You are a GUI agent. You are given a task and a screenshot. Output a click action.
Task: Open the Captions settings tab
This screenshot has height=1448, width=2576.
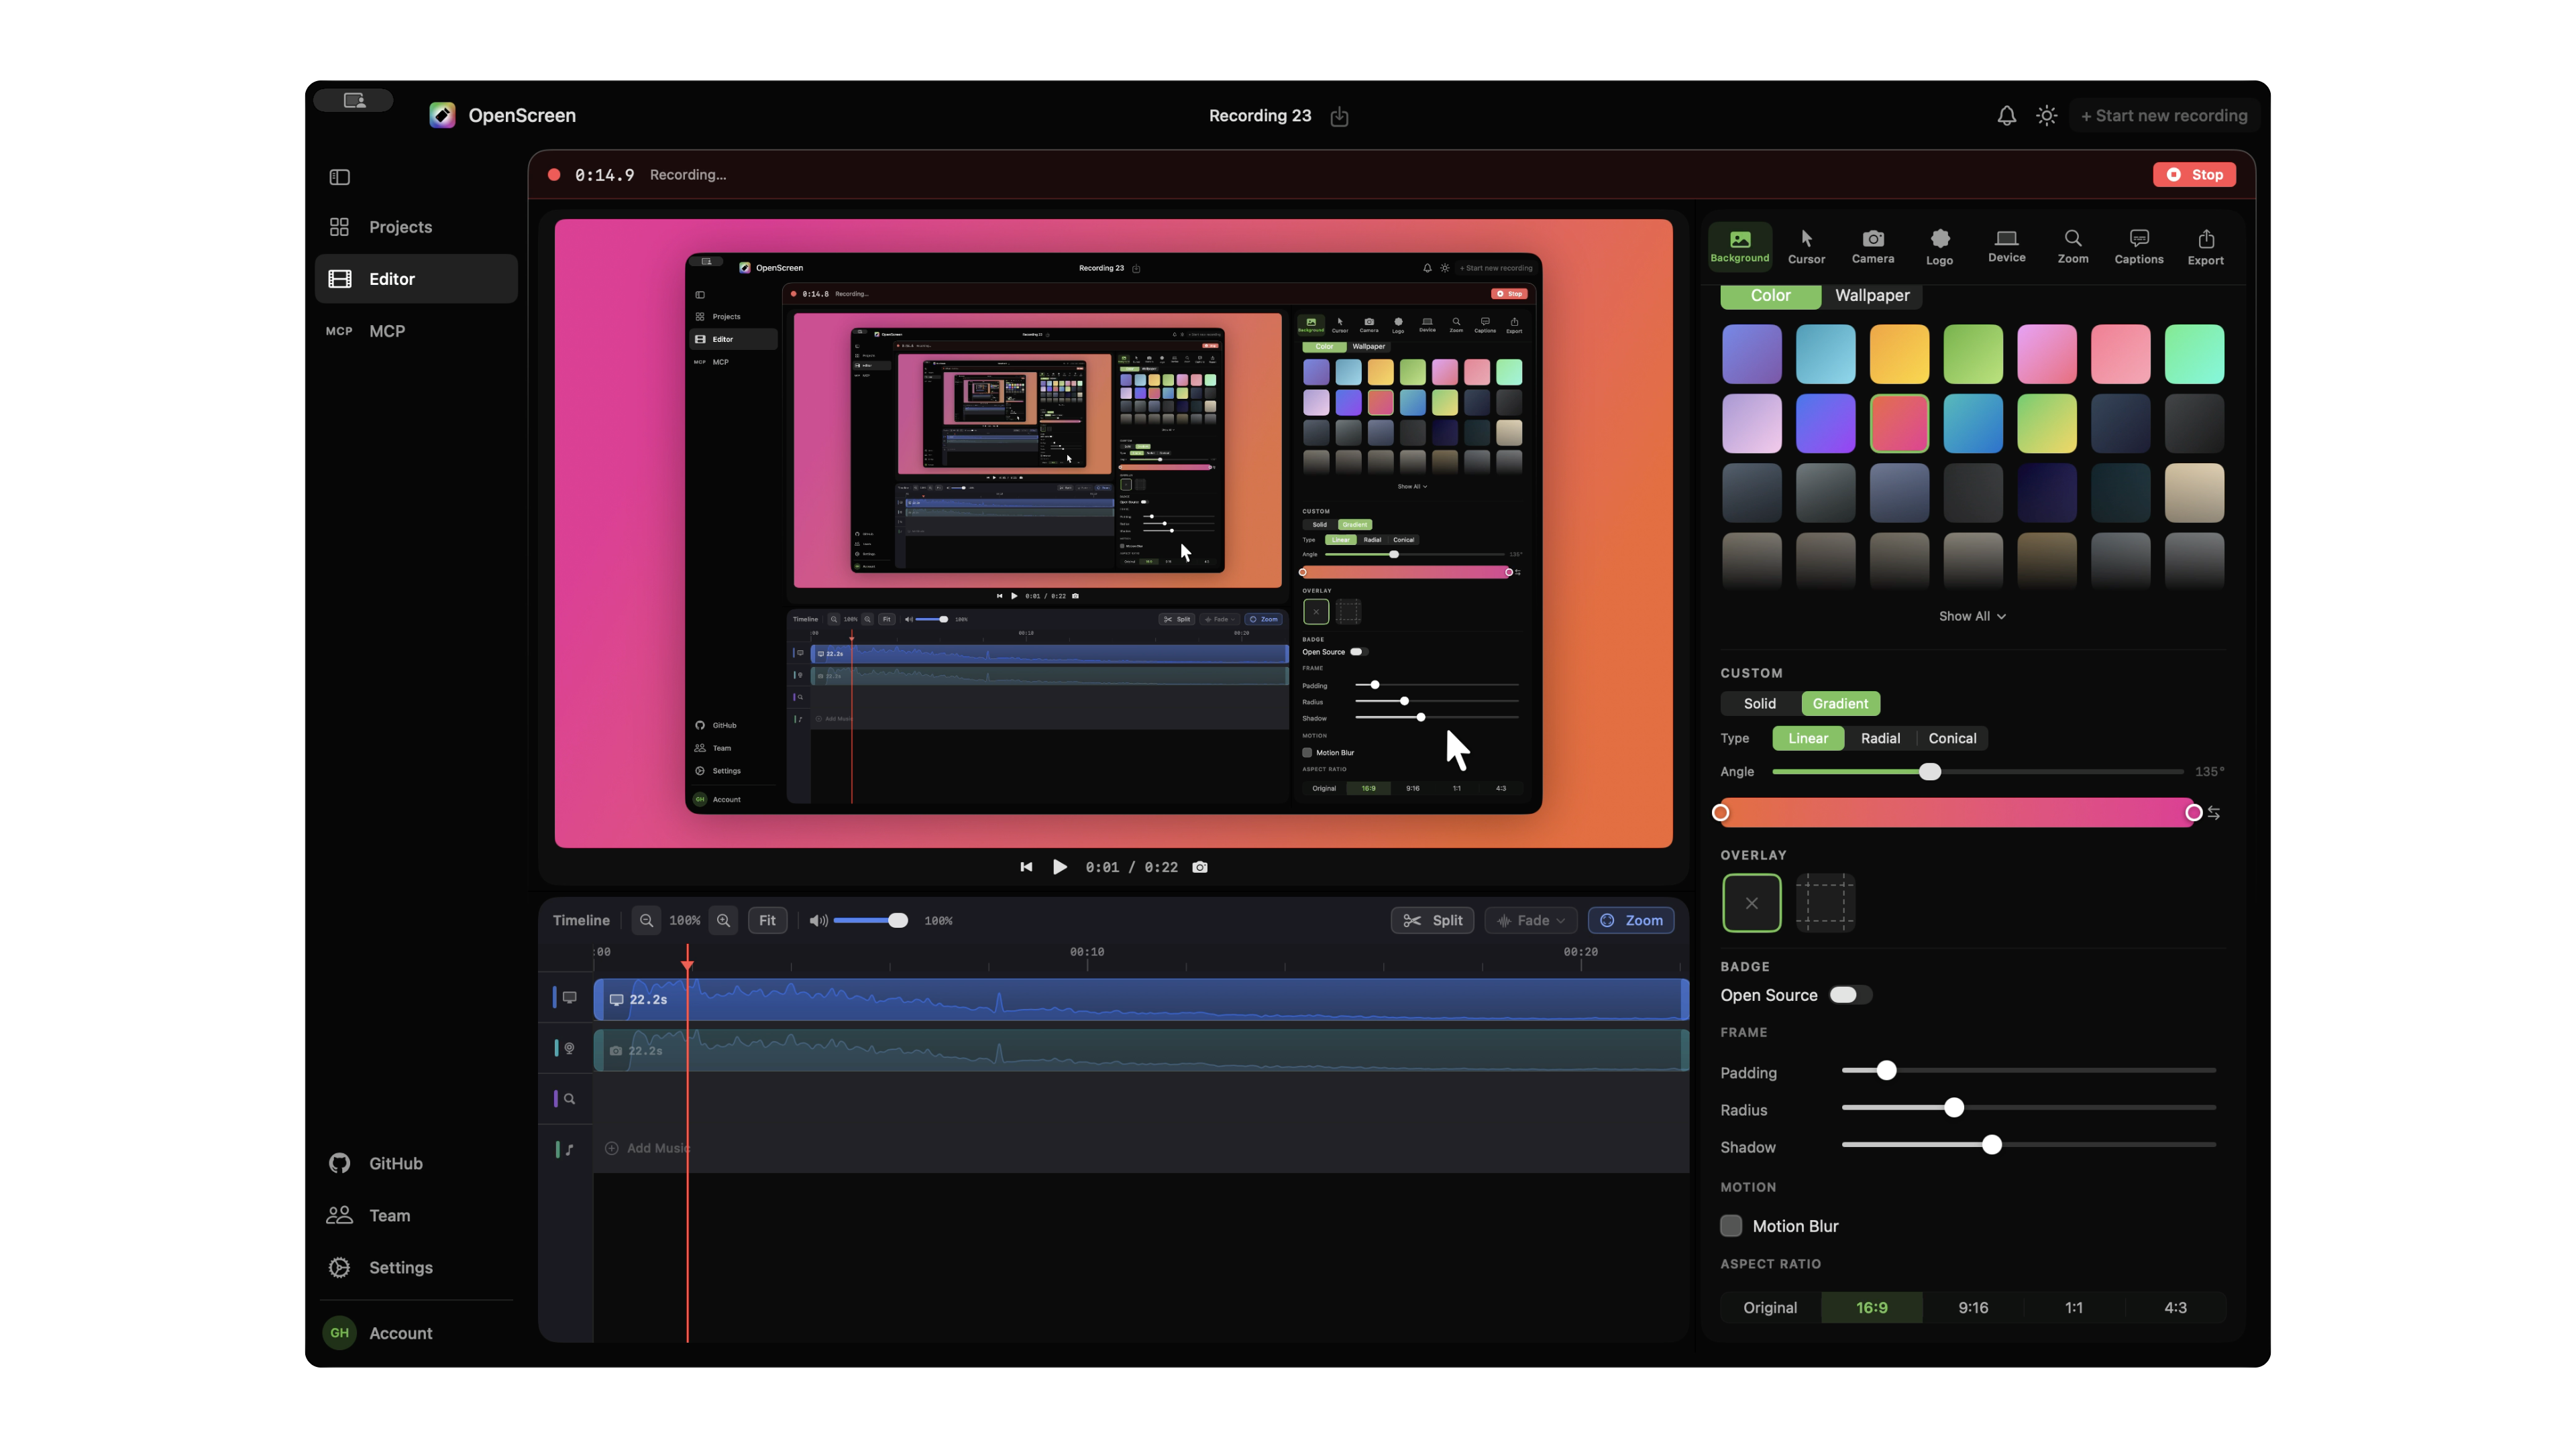2138,246
